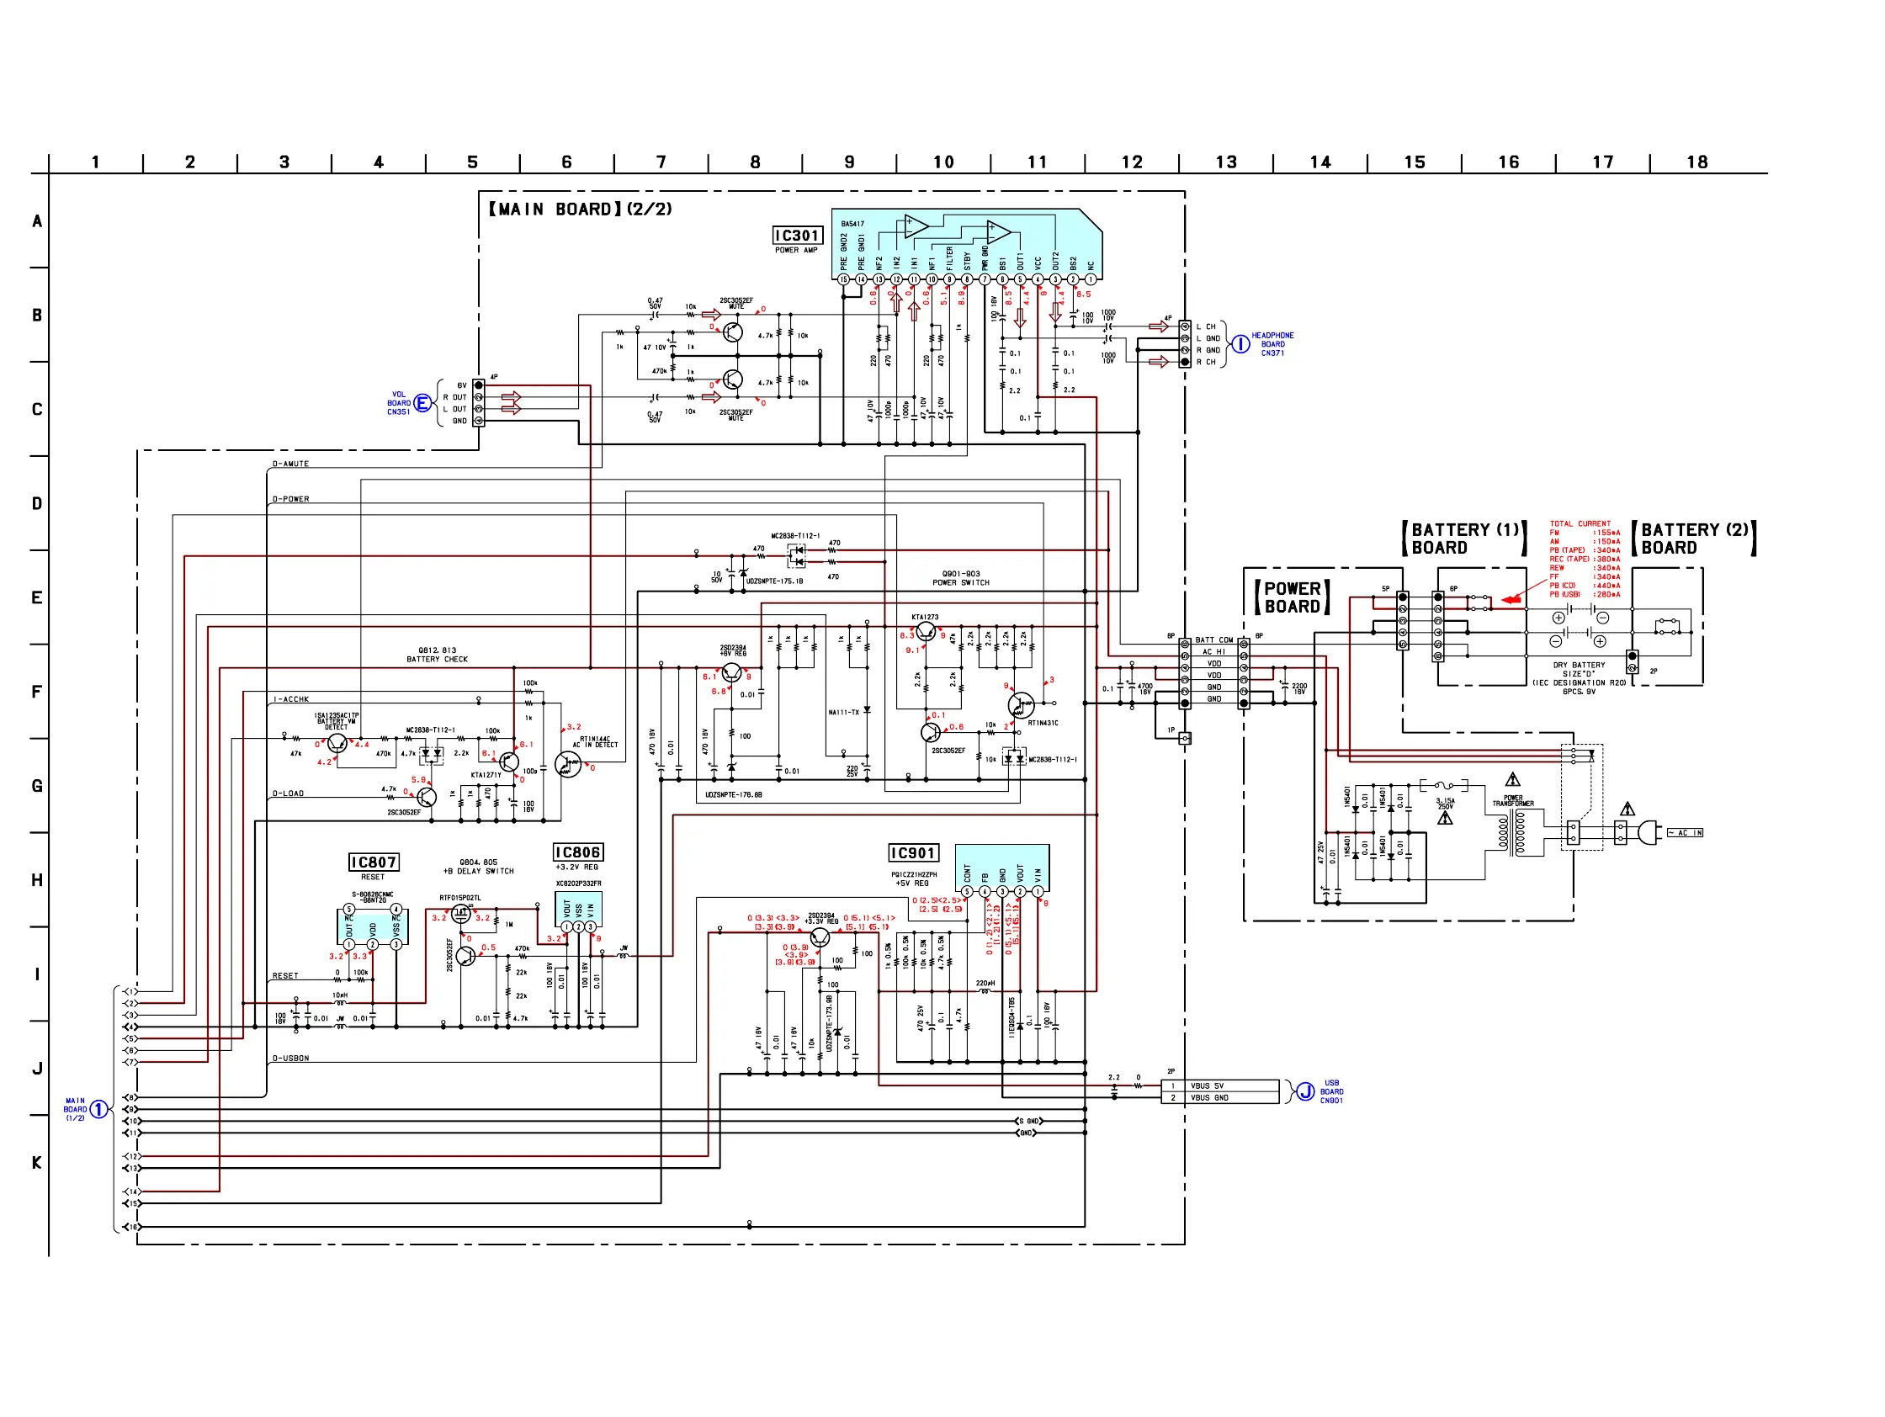
Task: Click the I-ACCHK signal label
Action: click(x=290, y=699)
